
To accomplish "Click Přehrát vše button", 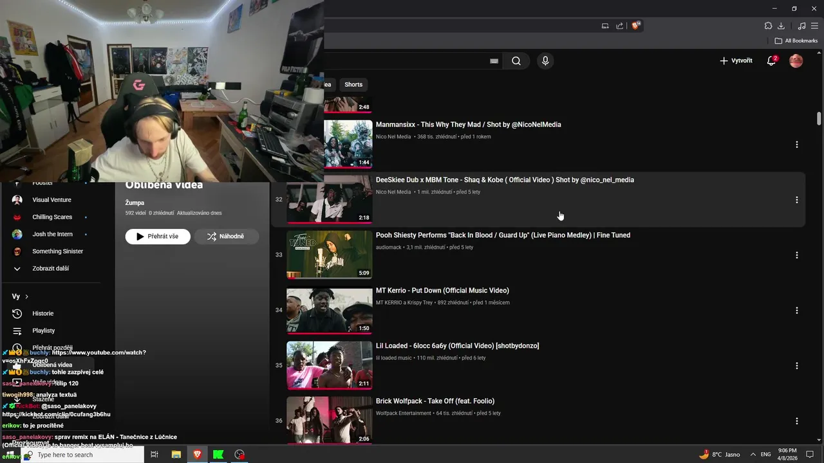I will 158,236.
